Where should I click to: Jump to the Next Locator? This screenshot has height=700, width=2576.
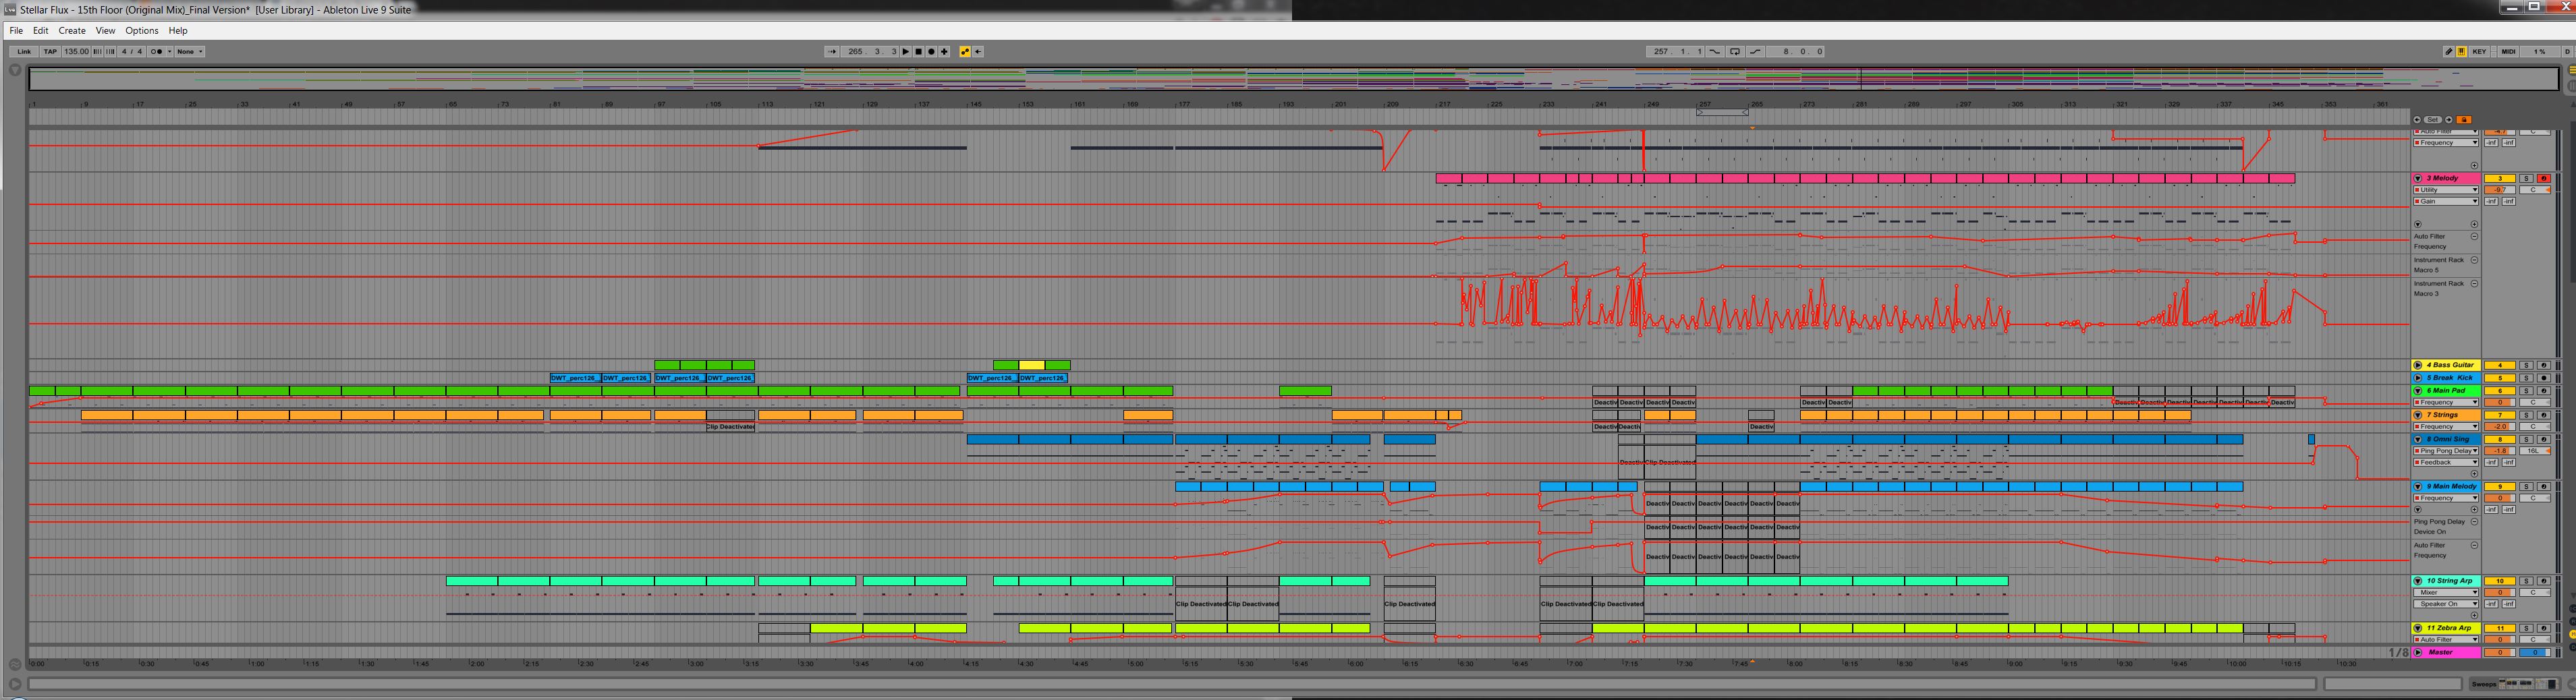pos(2449,120)
